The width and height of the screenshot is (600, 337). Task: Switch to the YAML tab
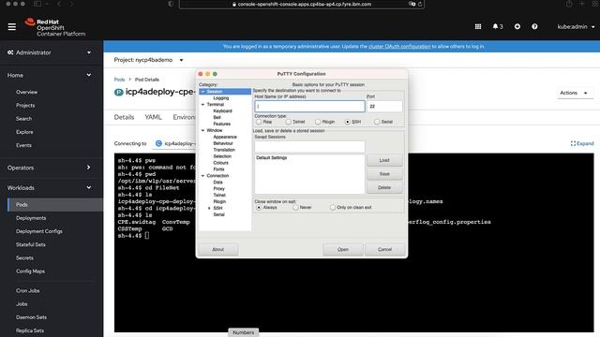click(x=153, y=117)
